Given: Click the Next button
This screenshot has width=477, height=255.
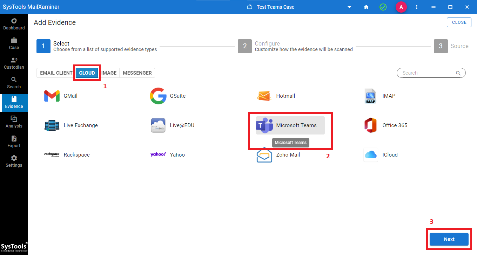Looking at the screenshot, I should point(449,239).
